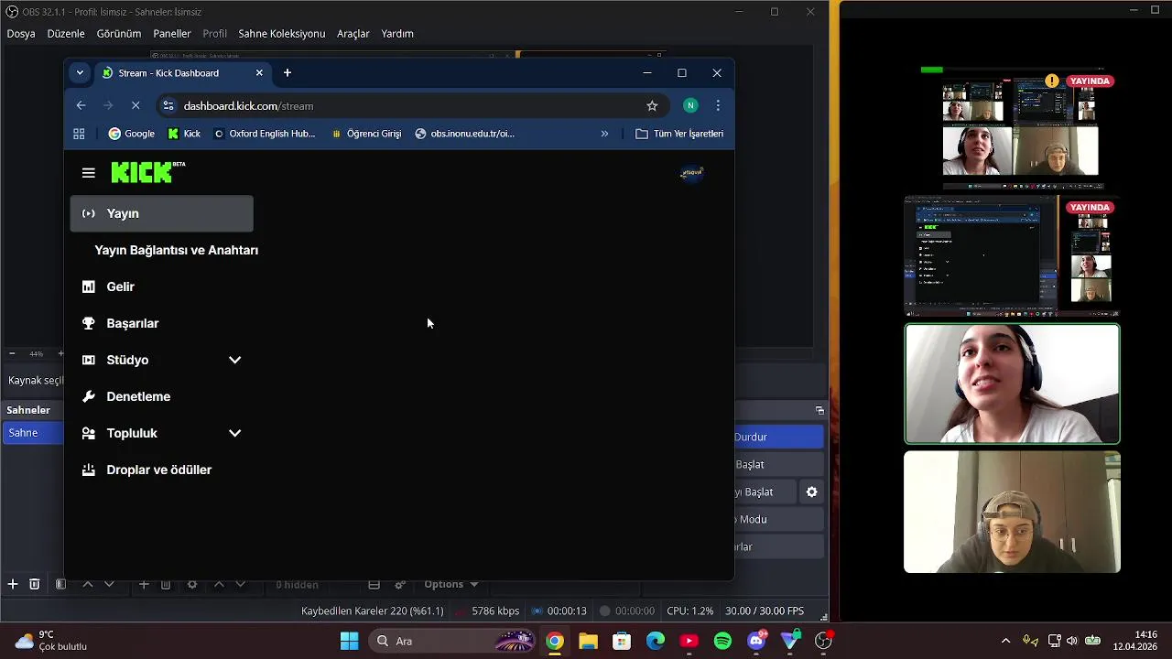Image resolution: width=1172 pixels, height=659 pixels.
Task: Open OBS scene filters icon
Action: (60, 584)
